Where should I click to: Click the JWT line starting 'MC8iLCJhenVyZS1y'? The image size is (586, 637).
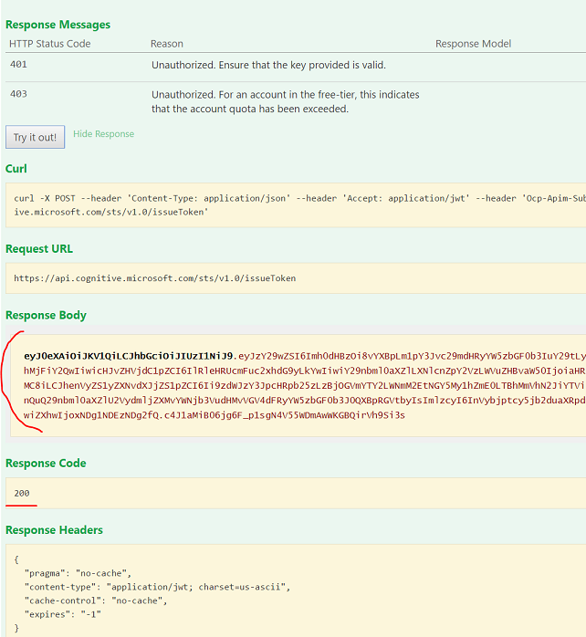pos(304,385)
